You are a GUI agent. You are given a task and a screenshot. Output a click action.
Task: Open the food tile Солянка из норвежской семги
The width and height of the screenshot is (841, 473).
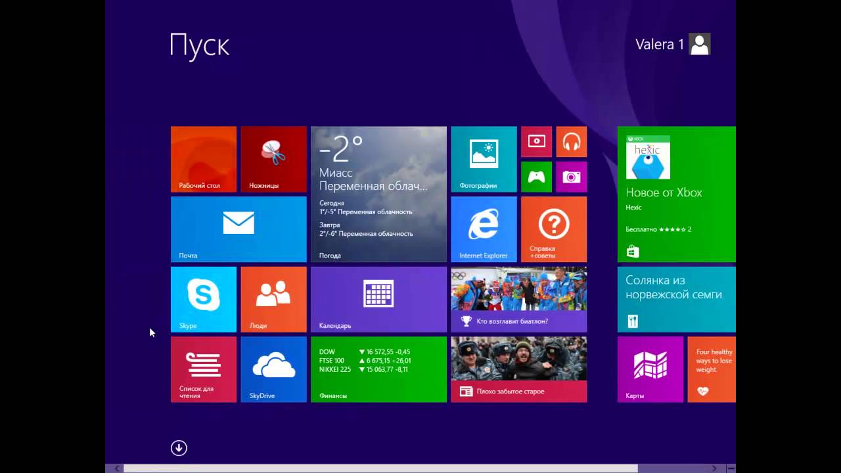point(677,300)
